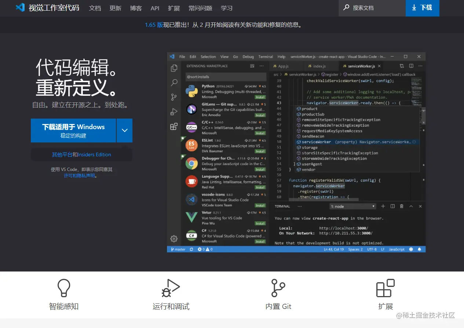Click the 内置 Git branch icon
Screen dimensions: 464x328
pos(278,288)
